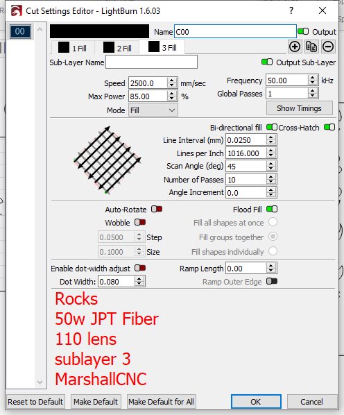Click Lines per Inch spinner arrows
Image resolution: width=344 pixels, height=415 pixels.
[x=270, y=153]
